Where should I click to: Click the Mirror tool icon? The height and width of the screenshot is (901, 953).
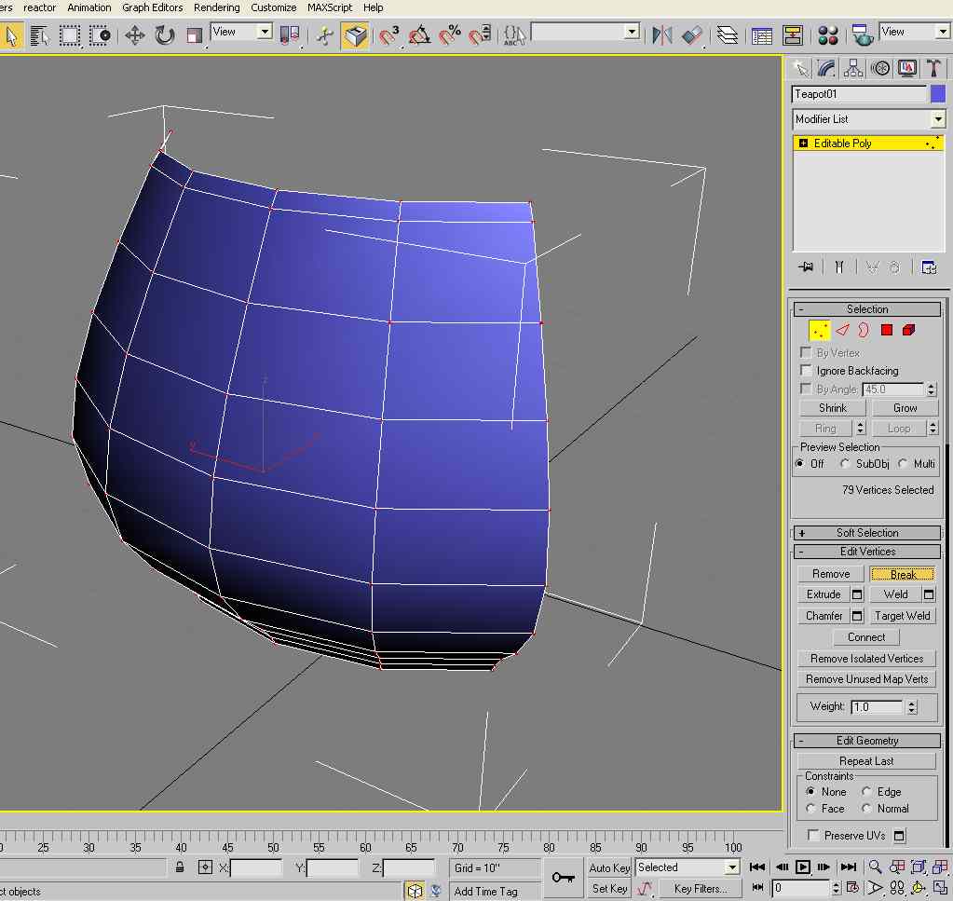[662, 35]
